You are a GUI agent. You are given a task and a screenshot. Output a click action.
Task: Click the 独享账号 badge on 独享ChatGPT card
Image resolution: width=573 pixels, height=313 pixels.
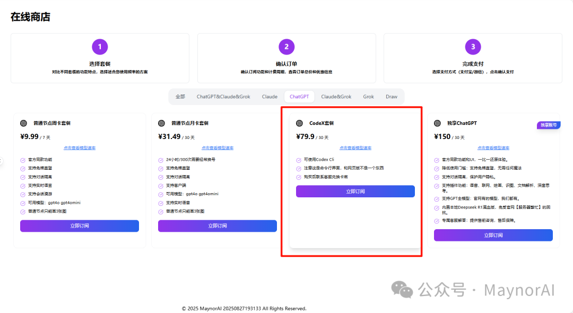[549, 125]
